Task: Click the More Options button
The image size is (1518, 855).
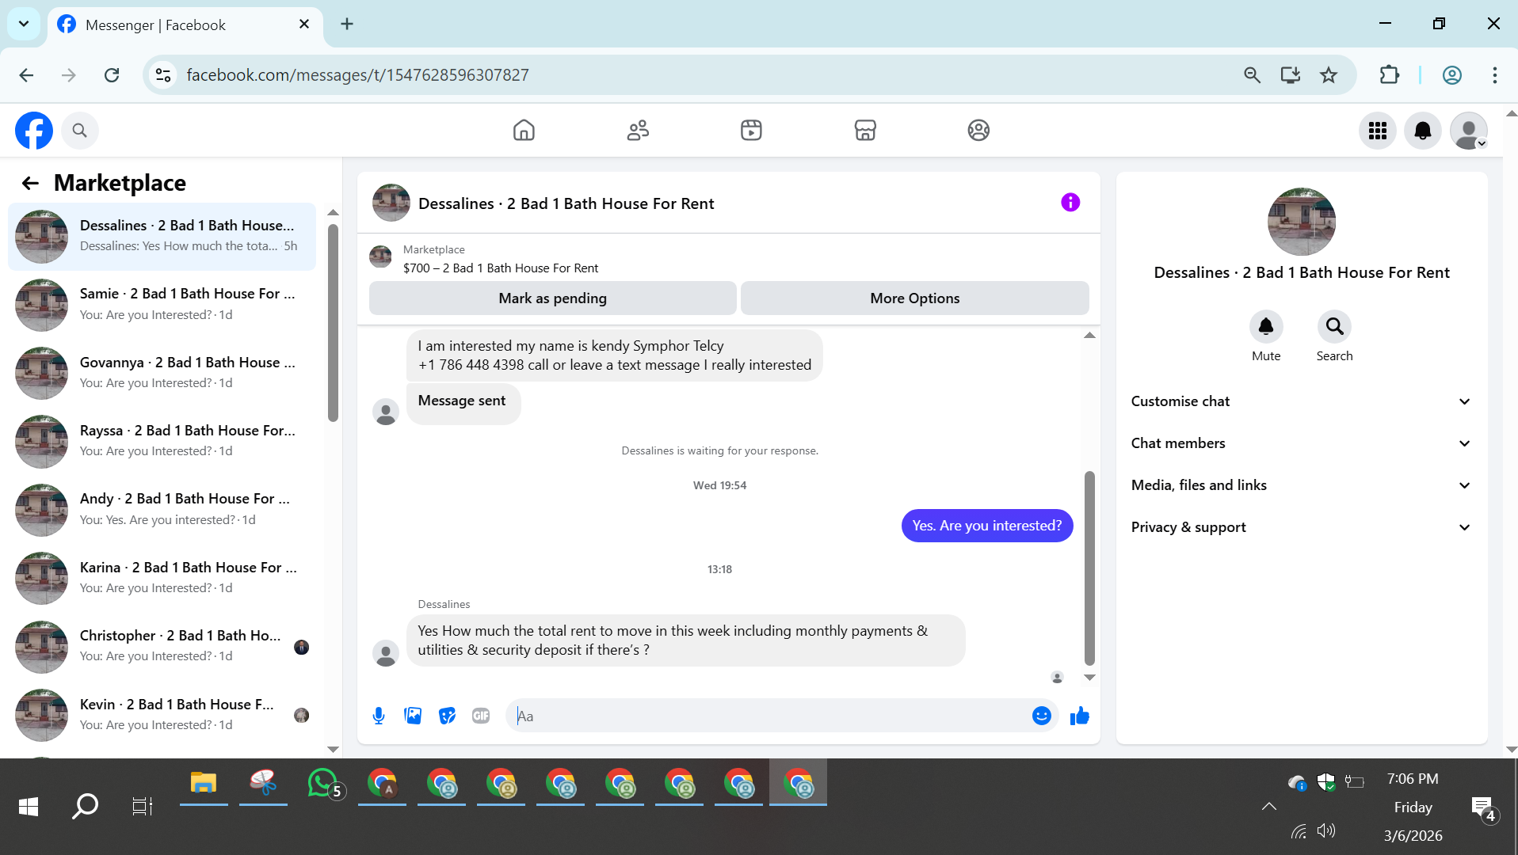Action: pos(914,298)
